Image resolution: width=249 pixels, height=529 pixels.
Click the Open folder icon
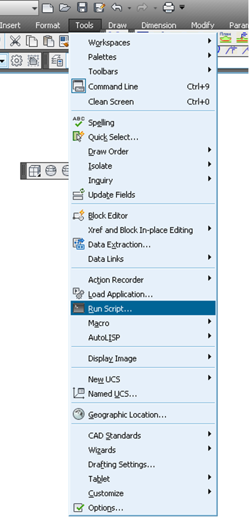pos(64,7)
